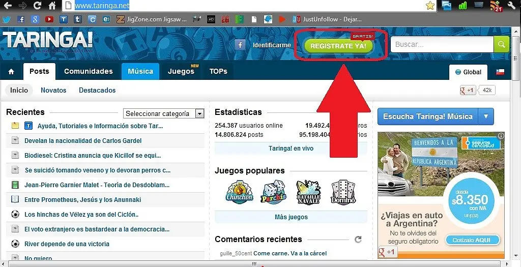The height and width of the screenshot is (267, 521).
Task: Log in with the Facebook icon beside Identificarme
Action: [x=240, y=45]
